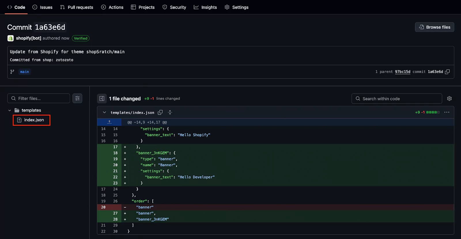Screen dimensions: 461x239
Task: Collapse the templates/index.json diff
Action: click(104, 112)
